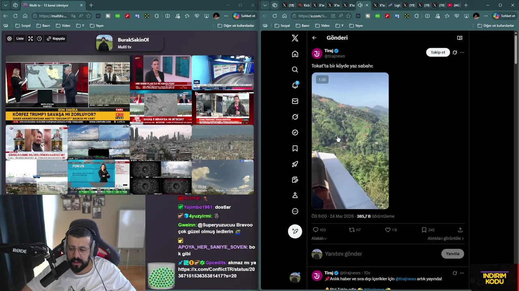
Task: Open Alıntıları görüntüle link
Action: coord(445,238)
